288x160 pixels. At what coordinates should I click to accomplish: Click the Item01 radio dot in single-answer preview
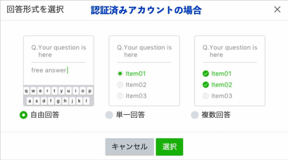click(x=120, y=74)
